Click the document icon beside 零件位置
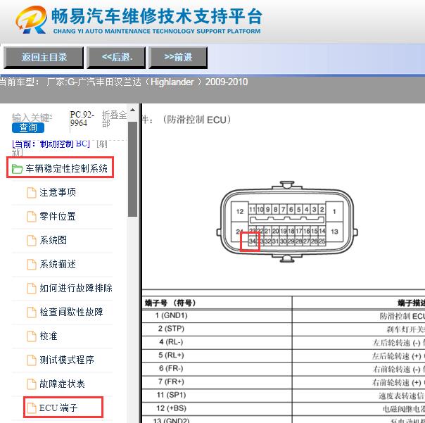Viewport: 425px width, 423px height. (32, 217)
